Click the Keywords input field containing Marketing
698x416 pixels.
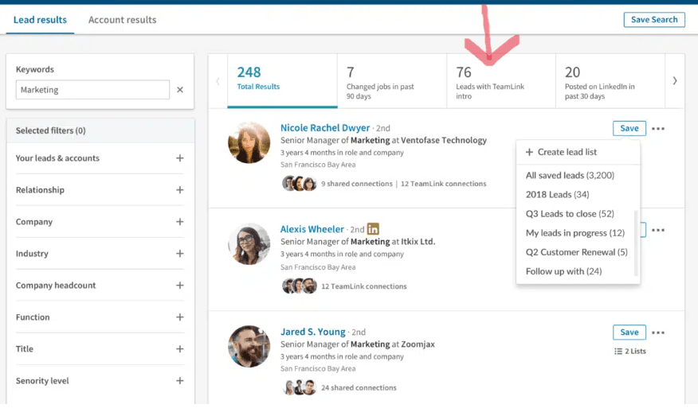[92, 90]
